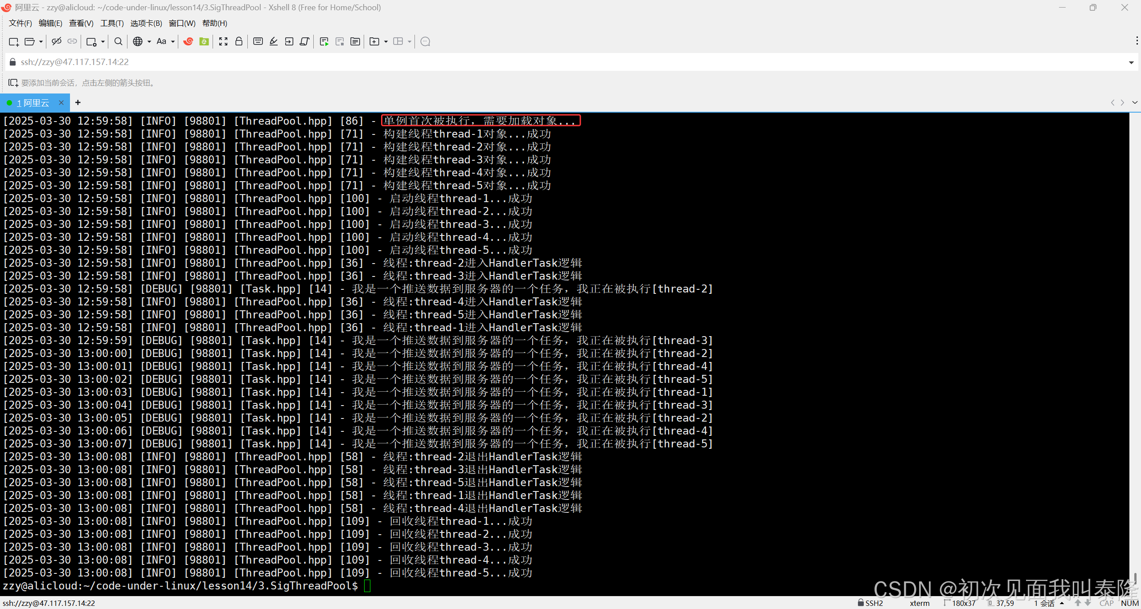Expand the font Aa dropdown arrow
Viewport: 1141px width, 609px height.
pyautogui.click(x=173, y=42)
